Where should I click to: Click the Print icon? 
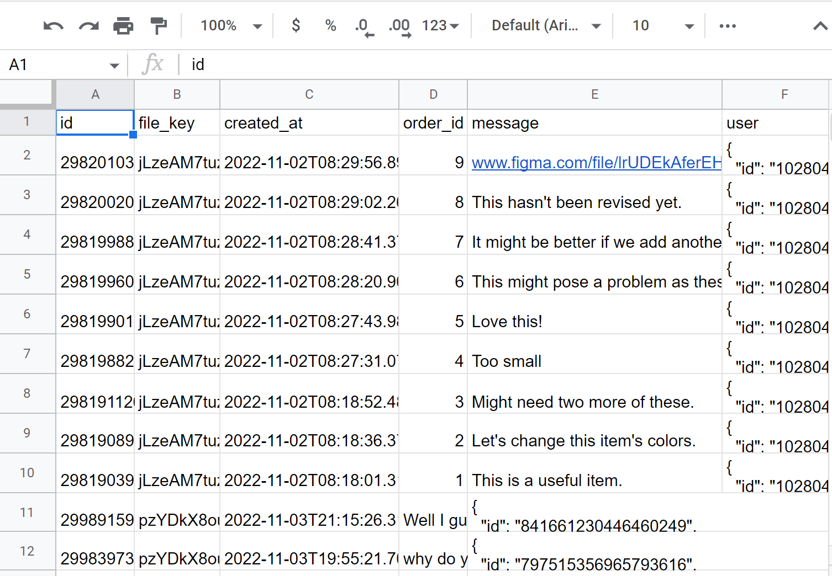[x=123, y=26]
